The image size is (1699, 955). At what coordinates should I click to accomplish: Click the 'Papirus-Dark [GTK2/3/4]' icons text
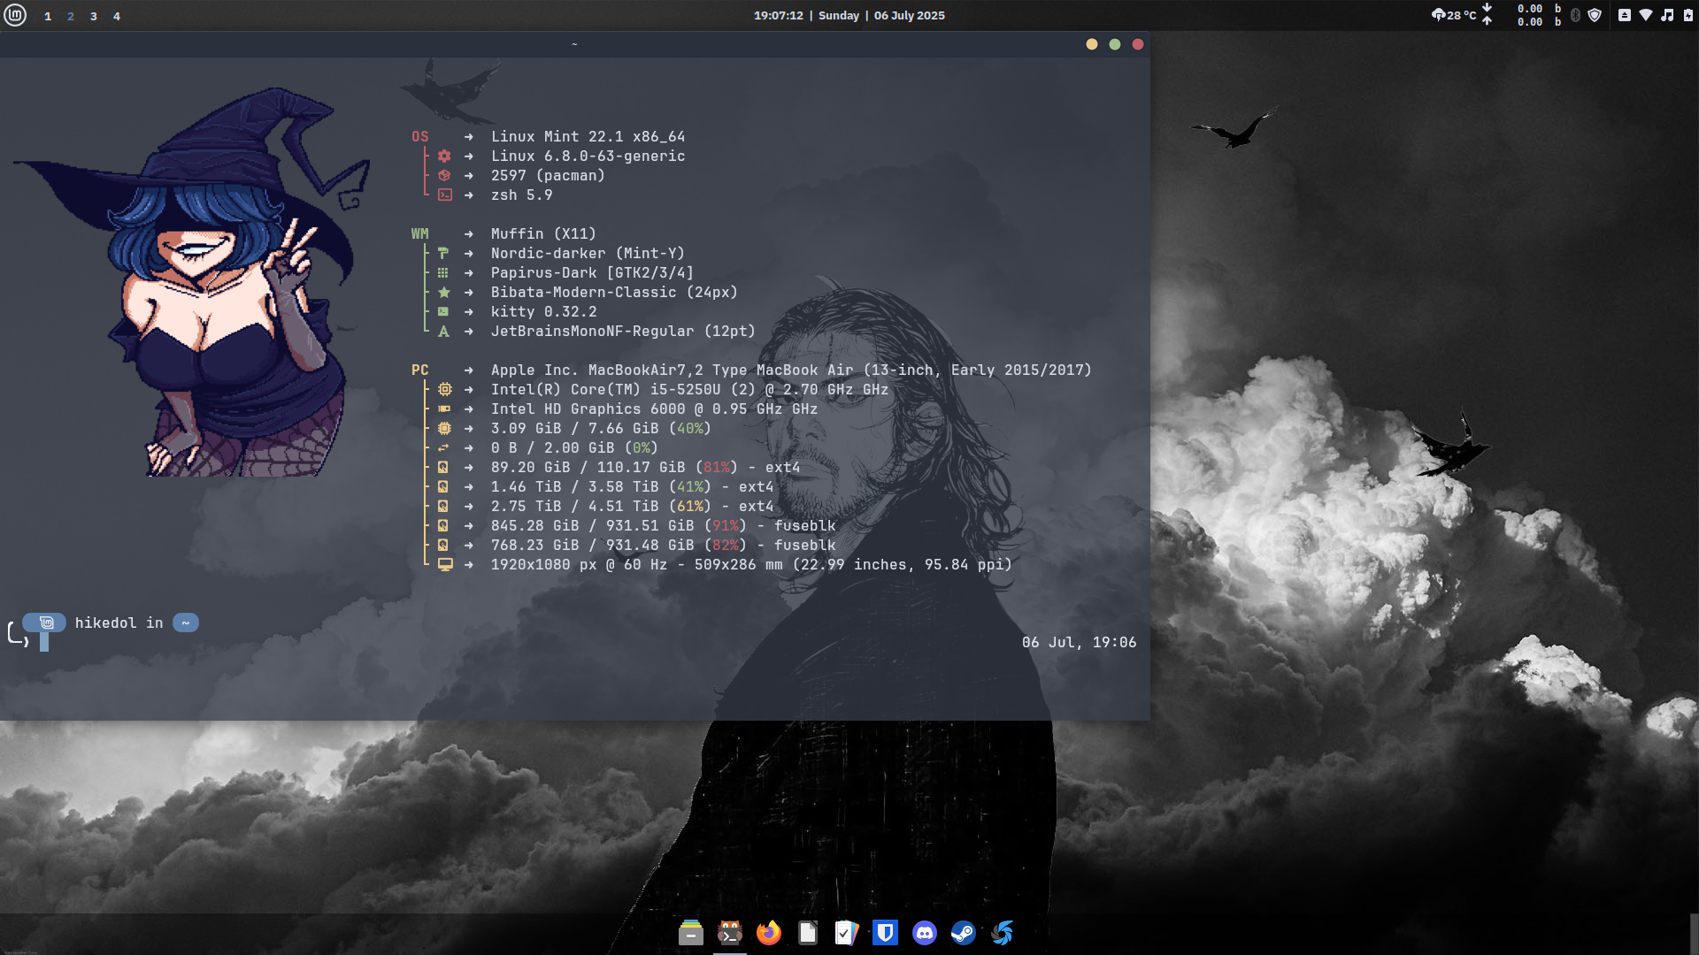pyautogui.click(x=592, y=272)
